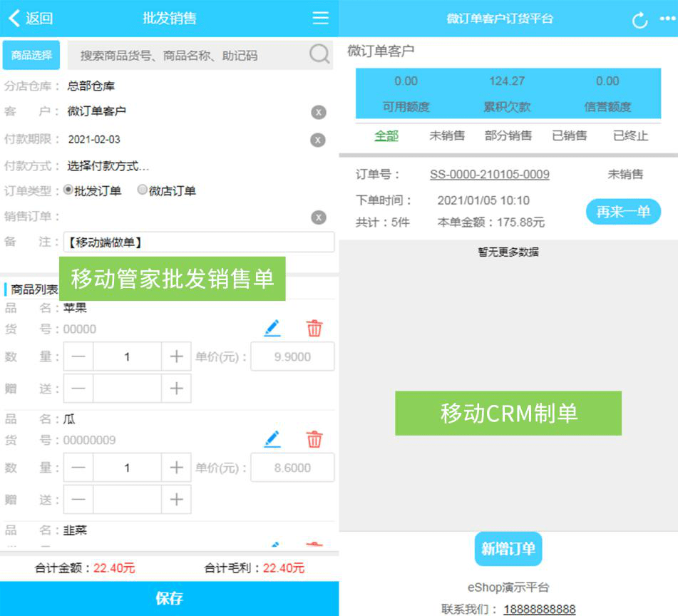The width and height of the screenshot is (678, 616).
Task: Open the 选择付款方式 payment method selector
Action: point(108,166)
